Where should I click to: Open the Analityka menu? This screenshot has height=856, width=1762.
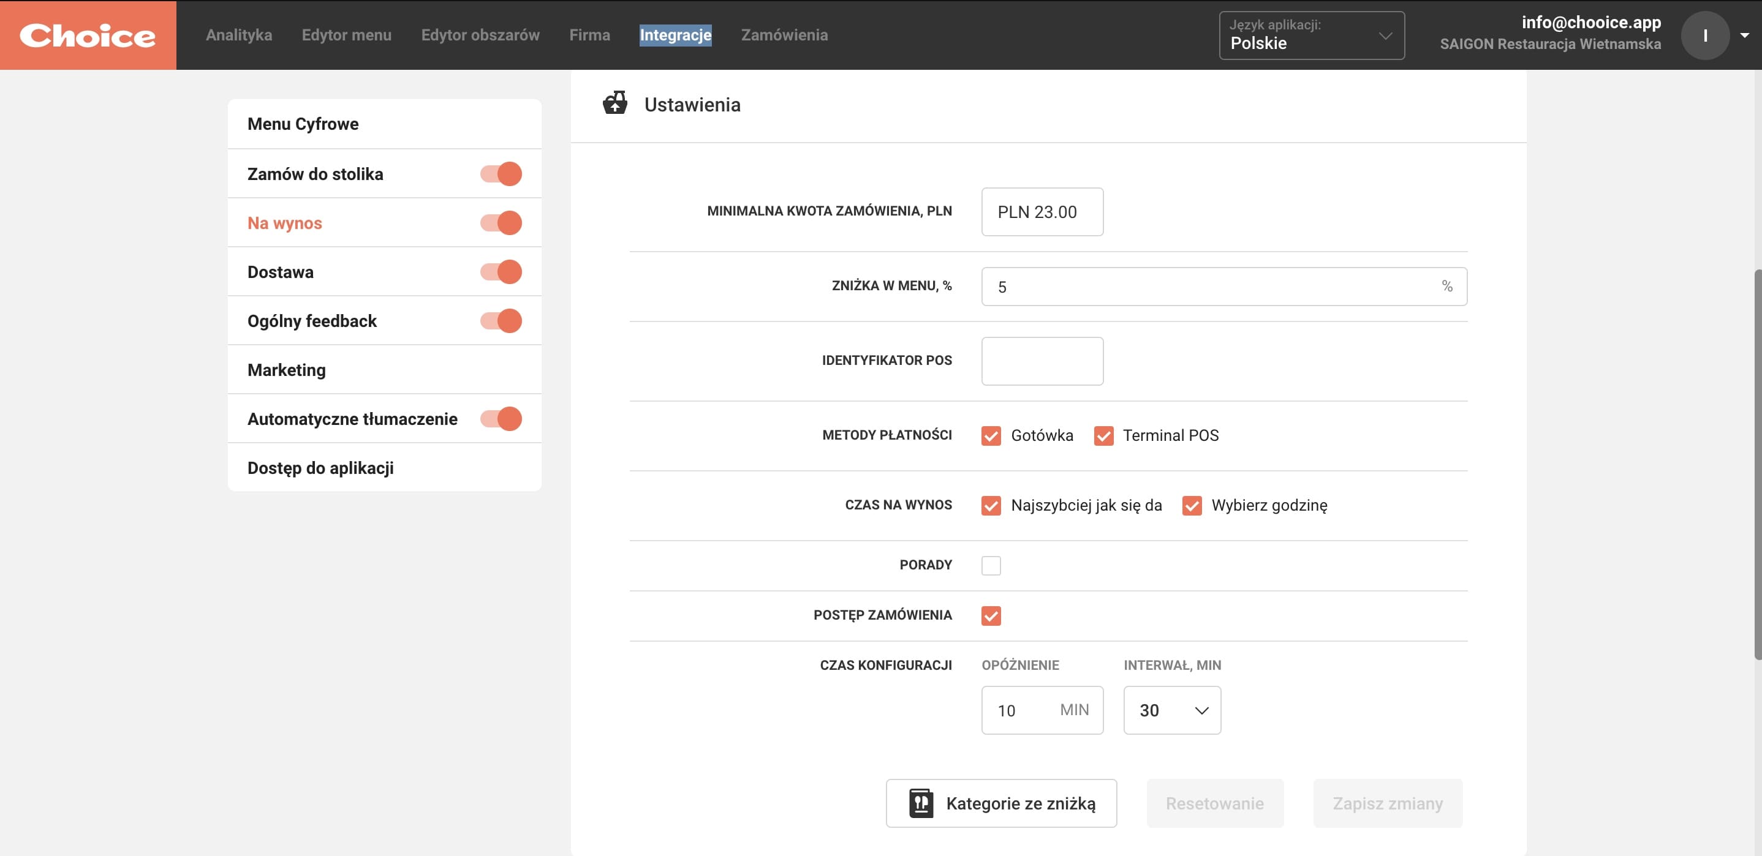click(239, 35)
